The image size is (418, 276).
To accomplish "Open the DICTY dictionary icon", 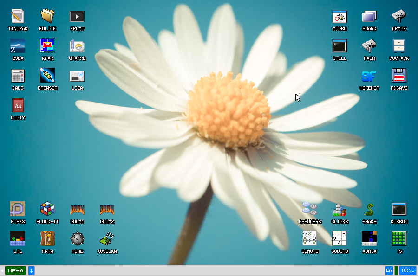I will (x=18, y=106).
